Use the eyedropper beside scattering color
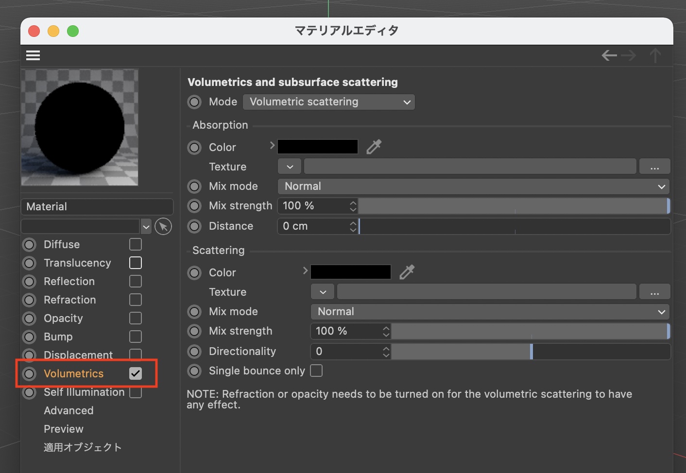Screen dimensions: 686x473 407,272
